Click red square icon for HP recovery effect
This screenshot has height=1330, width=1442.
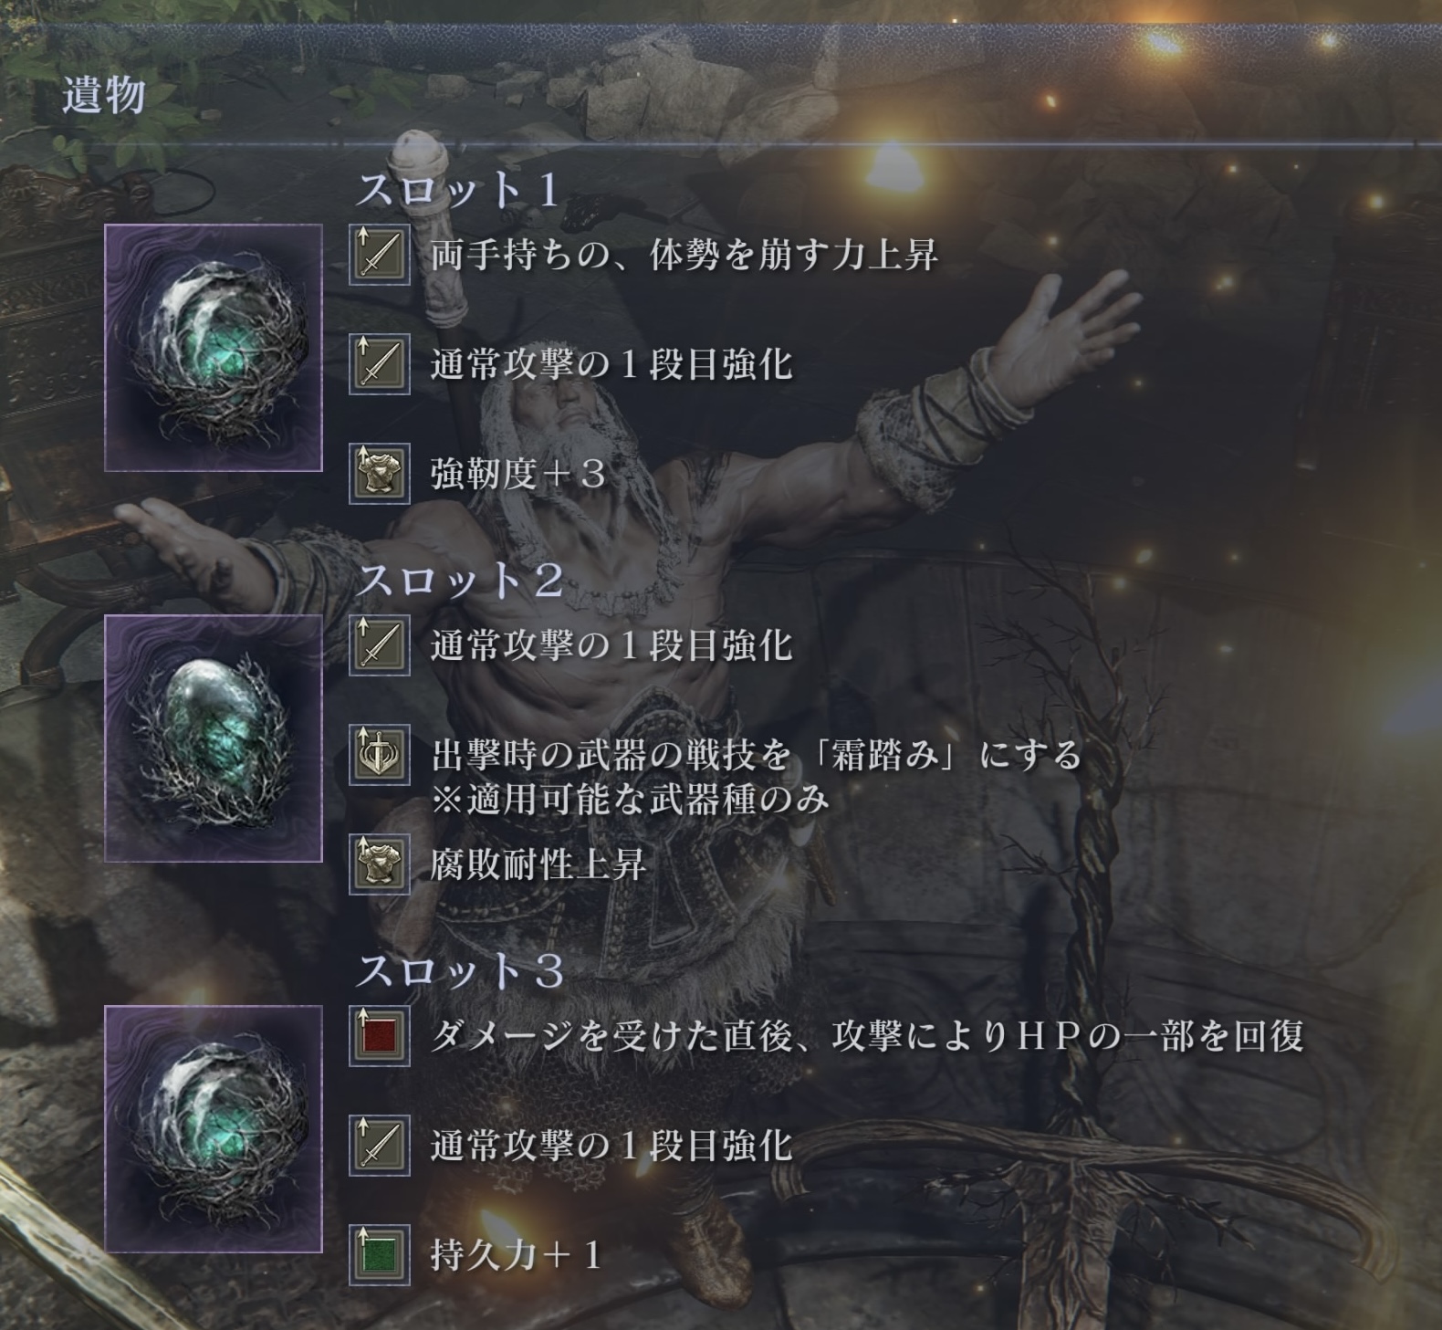pyautogui.click(x=379, y=1035)
